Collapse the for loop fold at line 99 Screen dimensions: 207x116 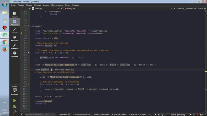[28, 84]
